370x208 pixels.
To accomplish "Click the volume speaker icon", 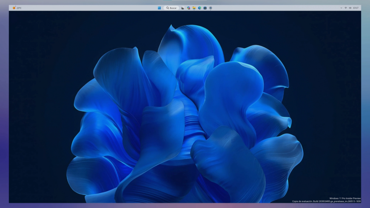I will [350, 8].
